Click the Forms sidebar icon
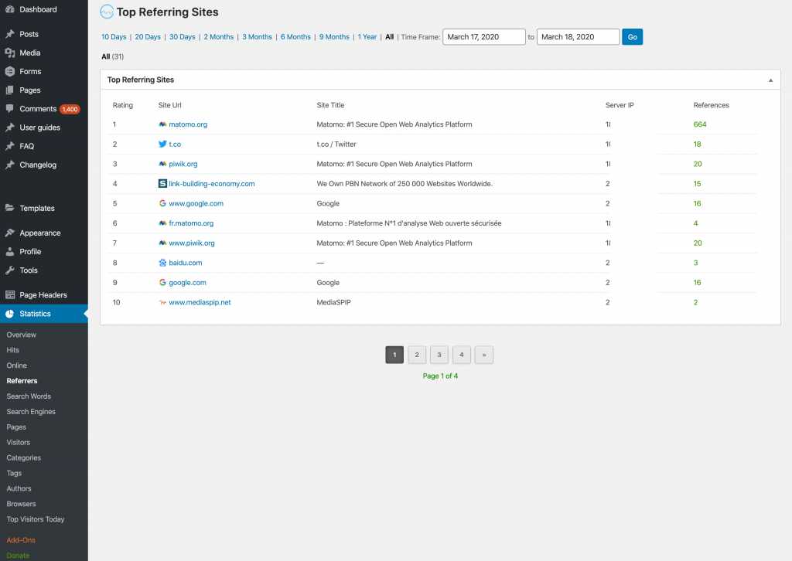This screenshot has height=561, width=792. click(x=9, y=72)
